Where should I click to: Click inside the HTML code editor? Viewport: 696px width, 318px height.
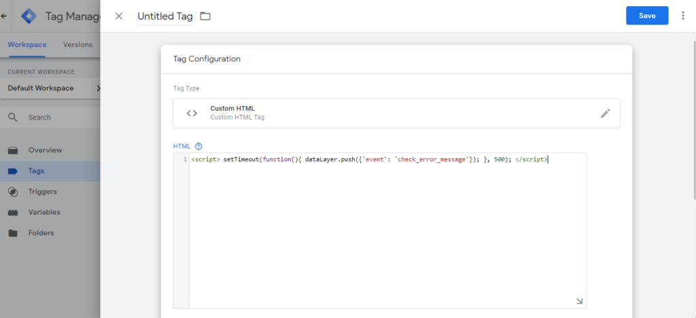point(387,230)
